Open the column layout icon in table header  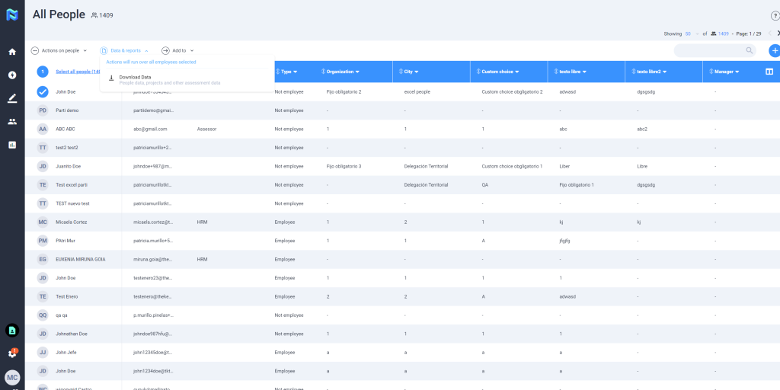point(769,72)
